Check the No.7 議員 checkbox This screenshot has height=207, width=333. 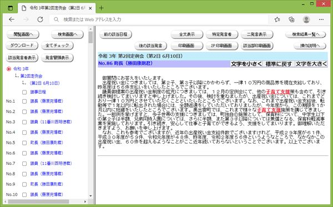pos(24,164)
